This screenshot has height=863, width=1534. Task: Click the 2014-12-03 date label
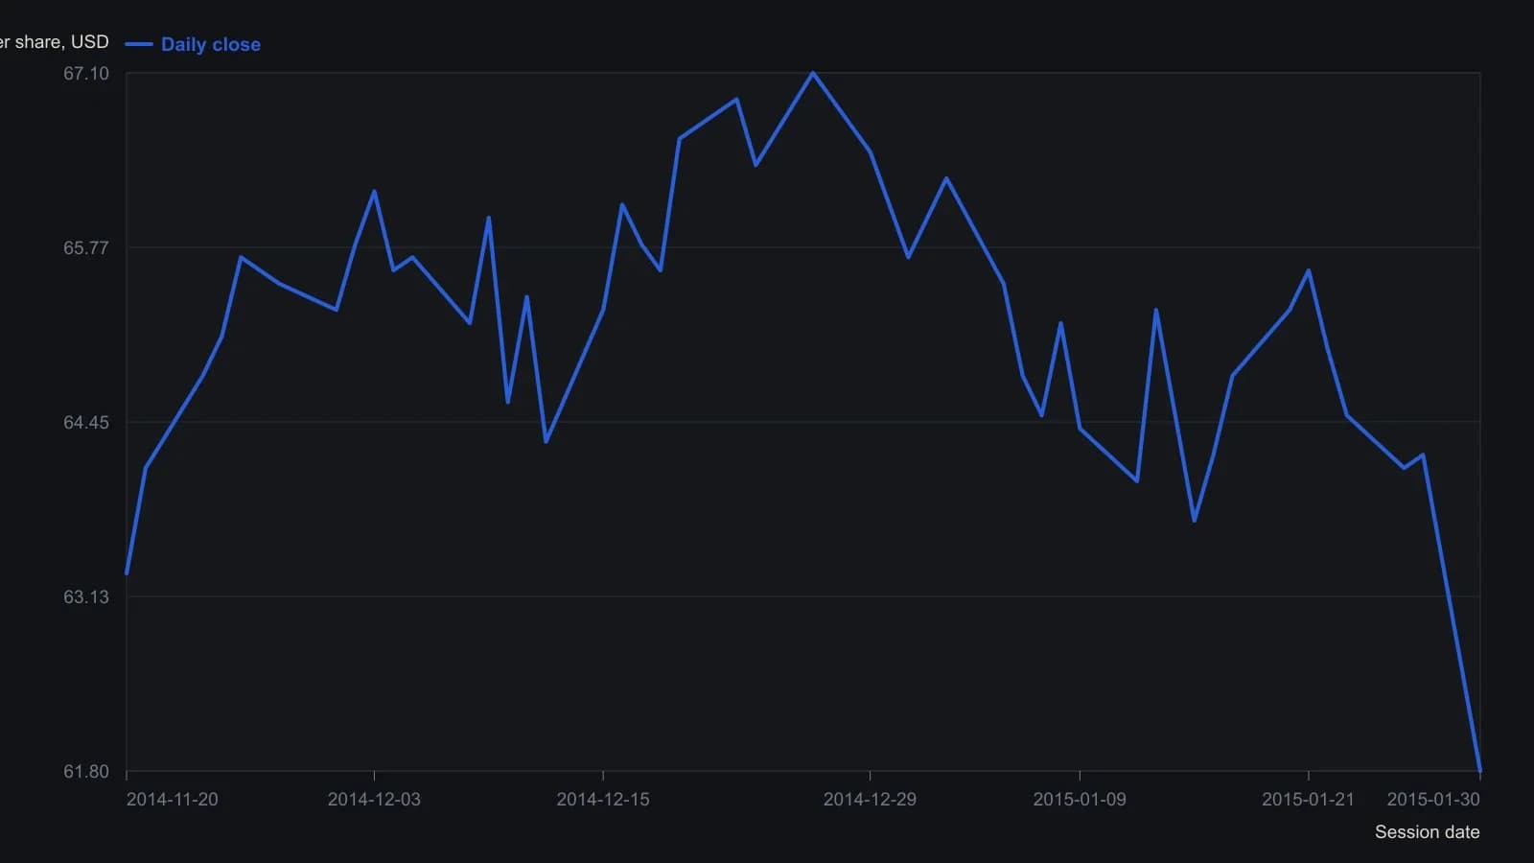pyautogui.click(x=374, y=800)
